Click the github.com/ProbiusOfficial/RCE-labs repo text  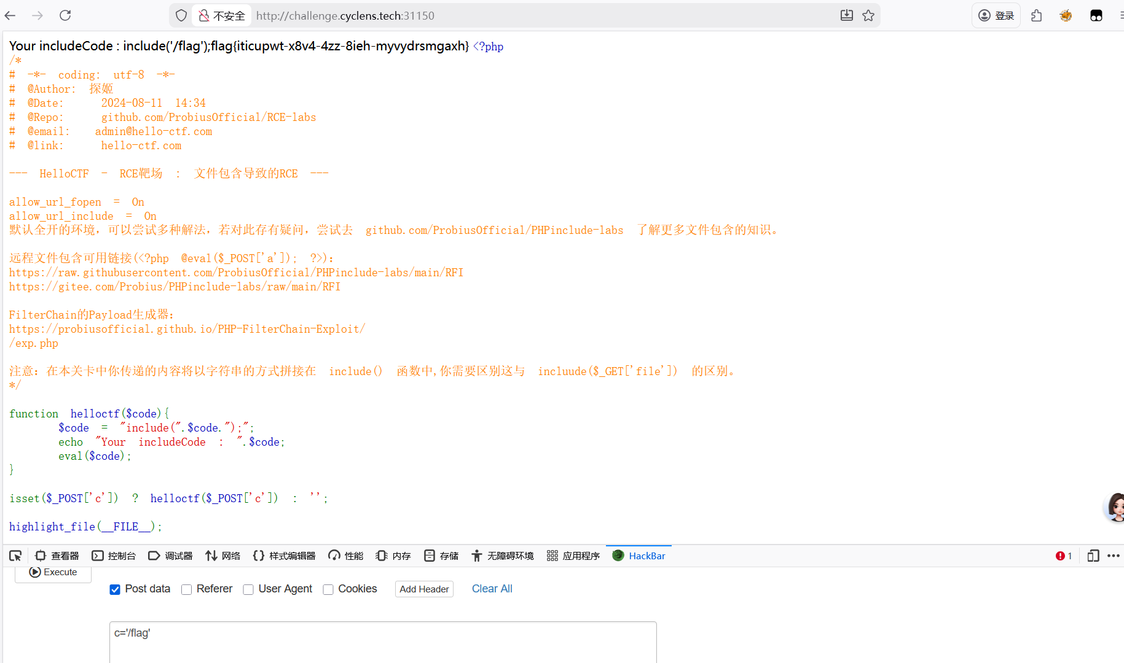[x=209, y=117]
